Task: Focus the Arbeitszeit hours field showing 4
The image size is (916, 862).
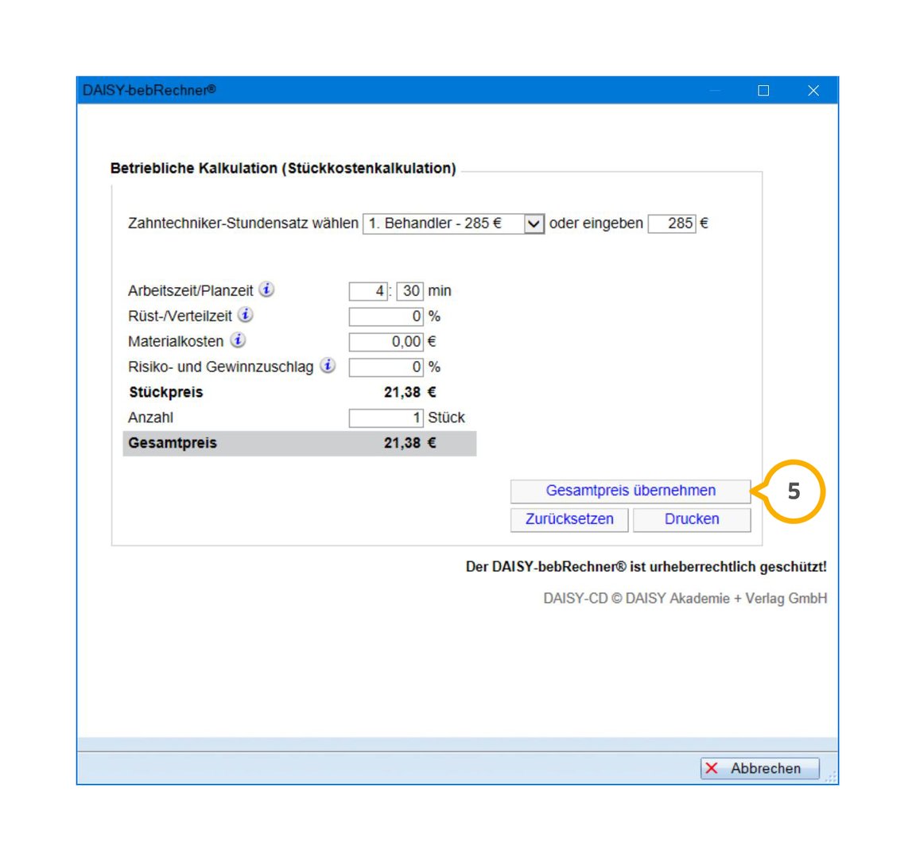Action: click(x=367, y=291)
